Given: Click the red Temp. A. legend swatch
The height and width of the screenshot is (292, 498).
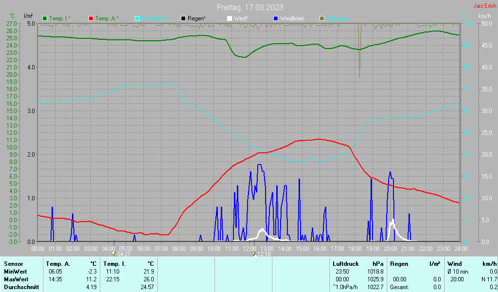Looking at the screenshot, I should click(x=91, y=19).
